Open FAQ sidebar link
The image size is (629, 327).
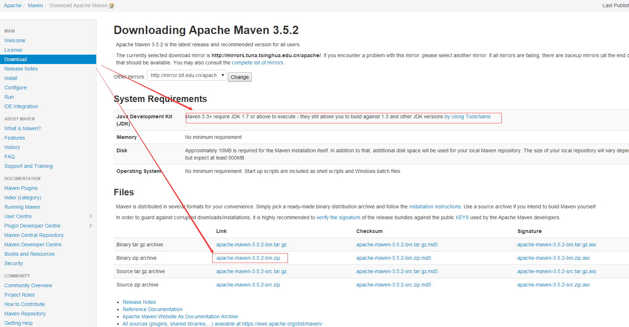point(9,157)
